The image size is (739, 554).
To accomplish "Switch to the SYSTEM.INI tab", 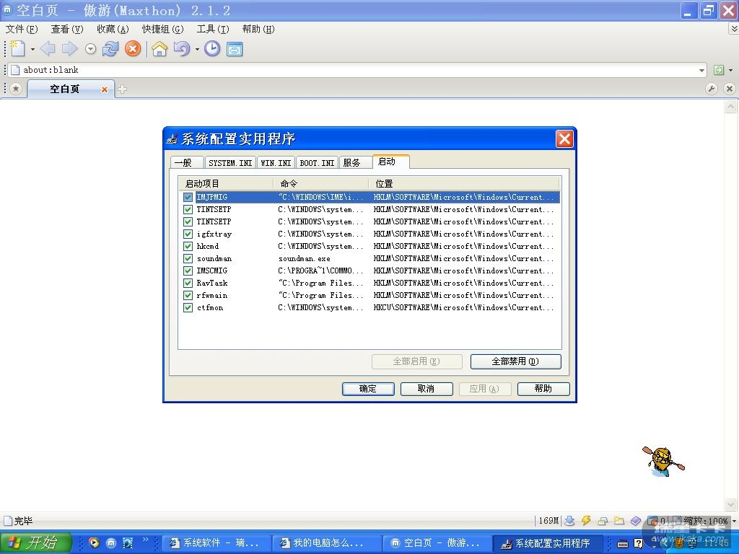I will 230,162.
